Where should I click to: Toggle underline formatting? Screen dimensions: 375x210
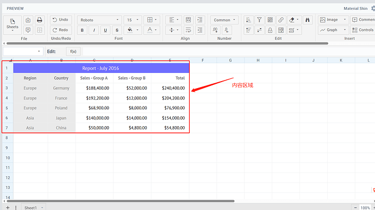[105, 30]
